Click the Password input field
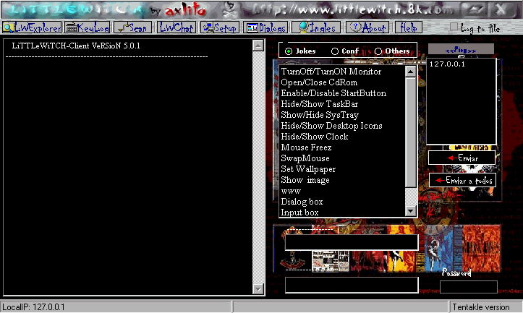The image size is (523, 313). 469,287
